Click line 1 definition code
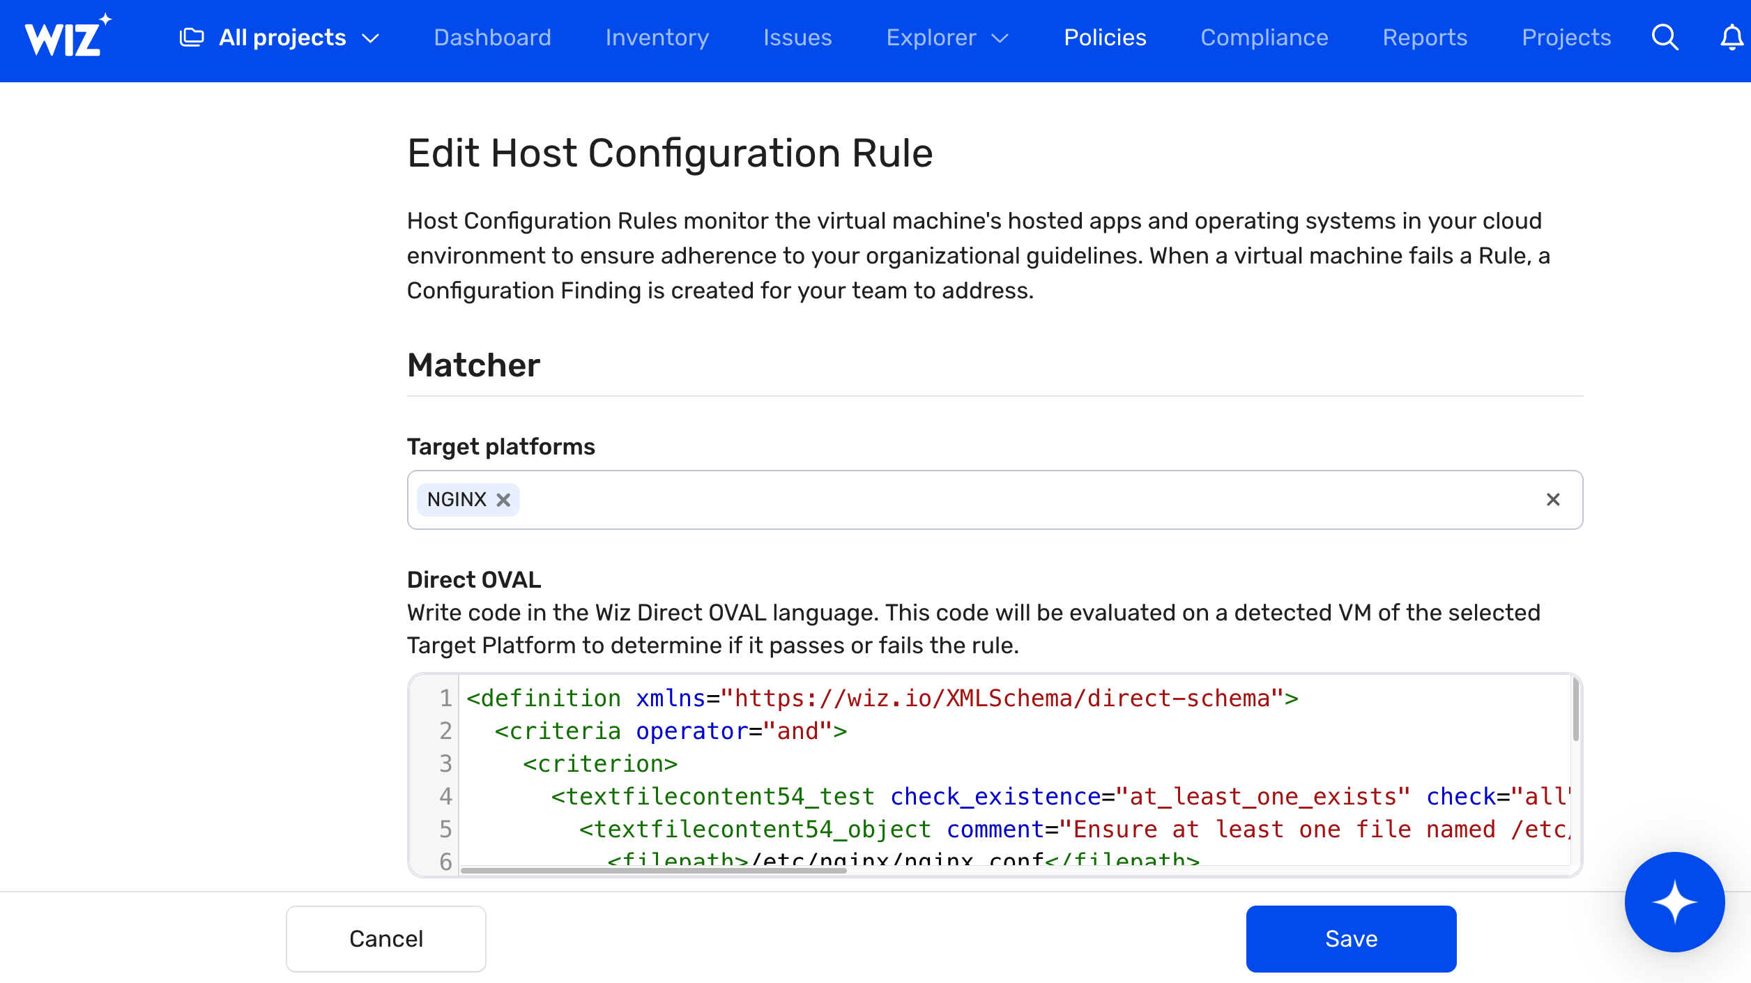The height and width of the screenshot is (983, 1751). point(882,698)
